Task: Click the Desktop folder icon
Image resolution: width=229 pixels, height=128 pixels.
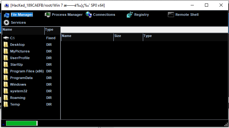Action: point(6,45)
